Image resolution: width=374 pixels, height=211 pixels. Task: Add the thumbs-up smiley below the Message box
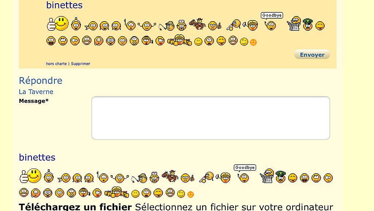[30, 176]
